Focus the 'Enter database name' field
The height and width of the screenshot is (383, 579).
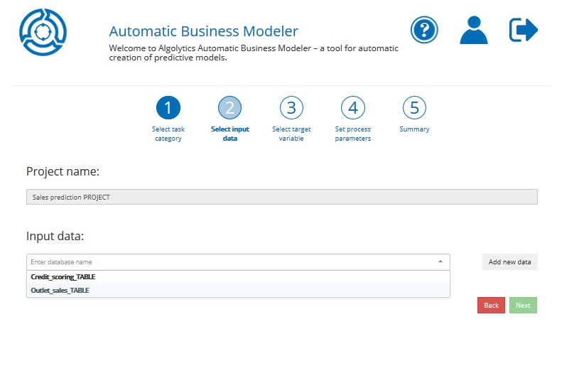(x=227, y=262)
